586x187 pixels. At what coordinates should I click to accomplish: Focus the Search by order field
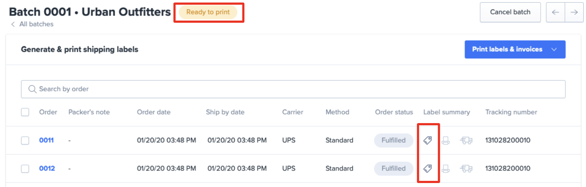point(293,89)
